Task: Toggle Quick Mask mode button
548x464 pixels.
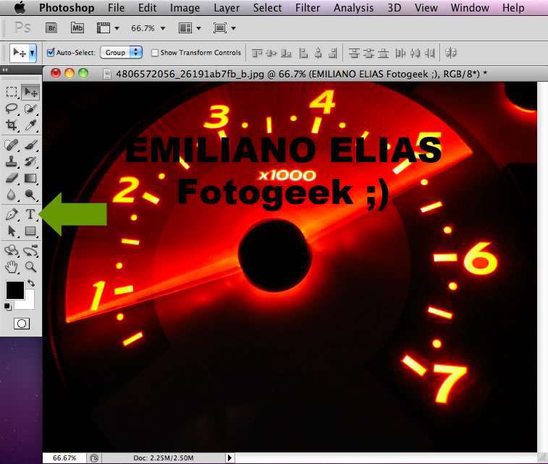Action: pos(21,324)
